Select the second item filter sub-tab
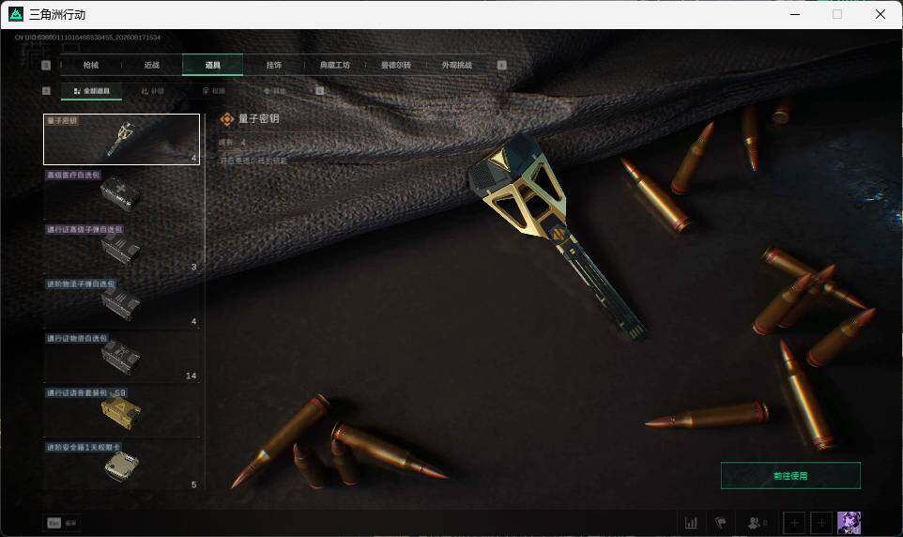The height and width of the screenshot is (537, 903). pos(153,91)
